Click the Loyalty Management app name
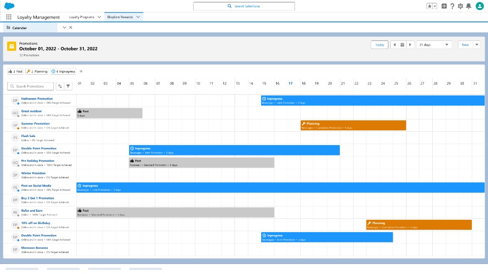Screen dimensions: 488x274 [x=38, y=17]
